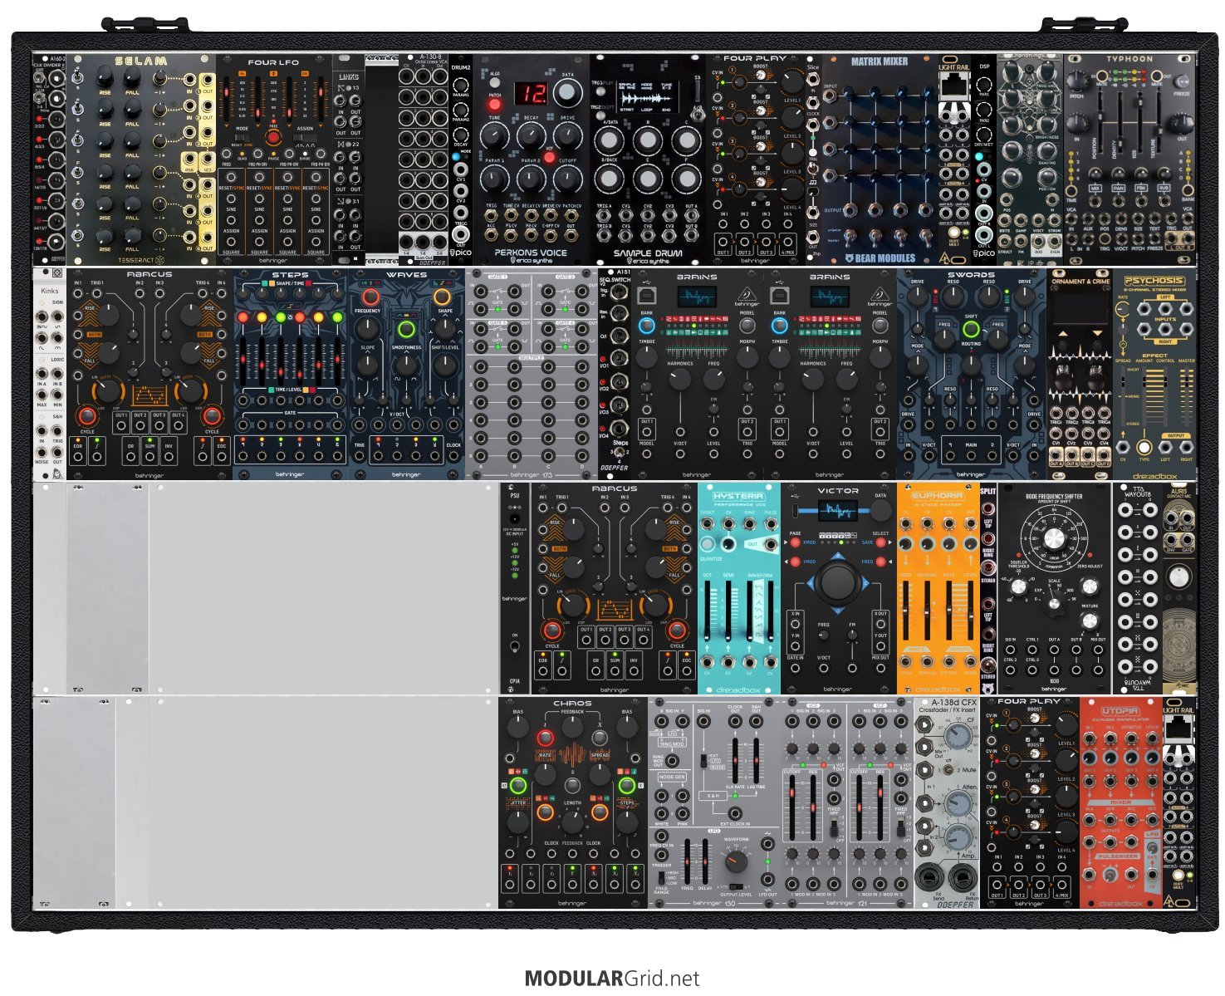Click the waveform display on Victor
Image resolution: width=1225 pixels, height=996 pixels.
[x=838, y=510]
